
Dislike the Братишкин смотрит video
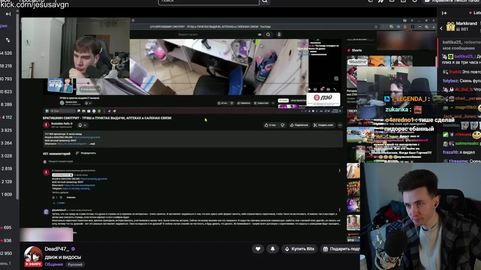point(283,125)
